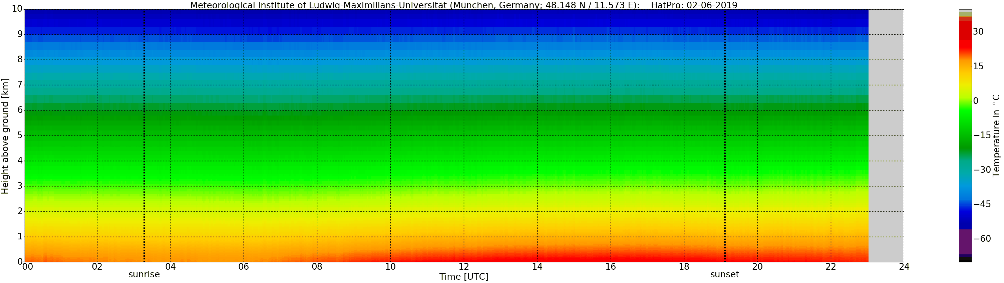Click the −45 label on the temperature colorbar
Image resolution: width=1004 pixels, height=283 pixels.
pos(982,204)
